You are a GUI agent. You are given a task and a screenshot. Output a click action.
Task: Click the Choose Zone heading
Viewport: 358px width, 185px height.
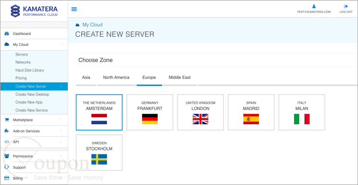96,60
